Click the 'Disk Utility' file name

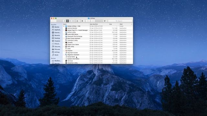(x=71, y=46)
